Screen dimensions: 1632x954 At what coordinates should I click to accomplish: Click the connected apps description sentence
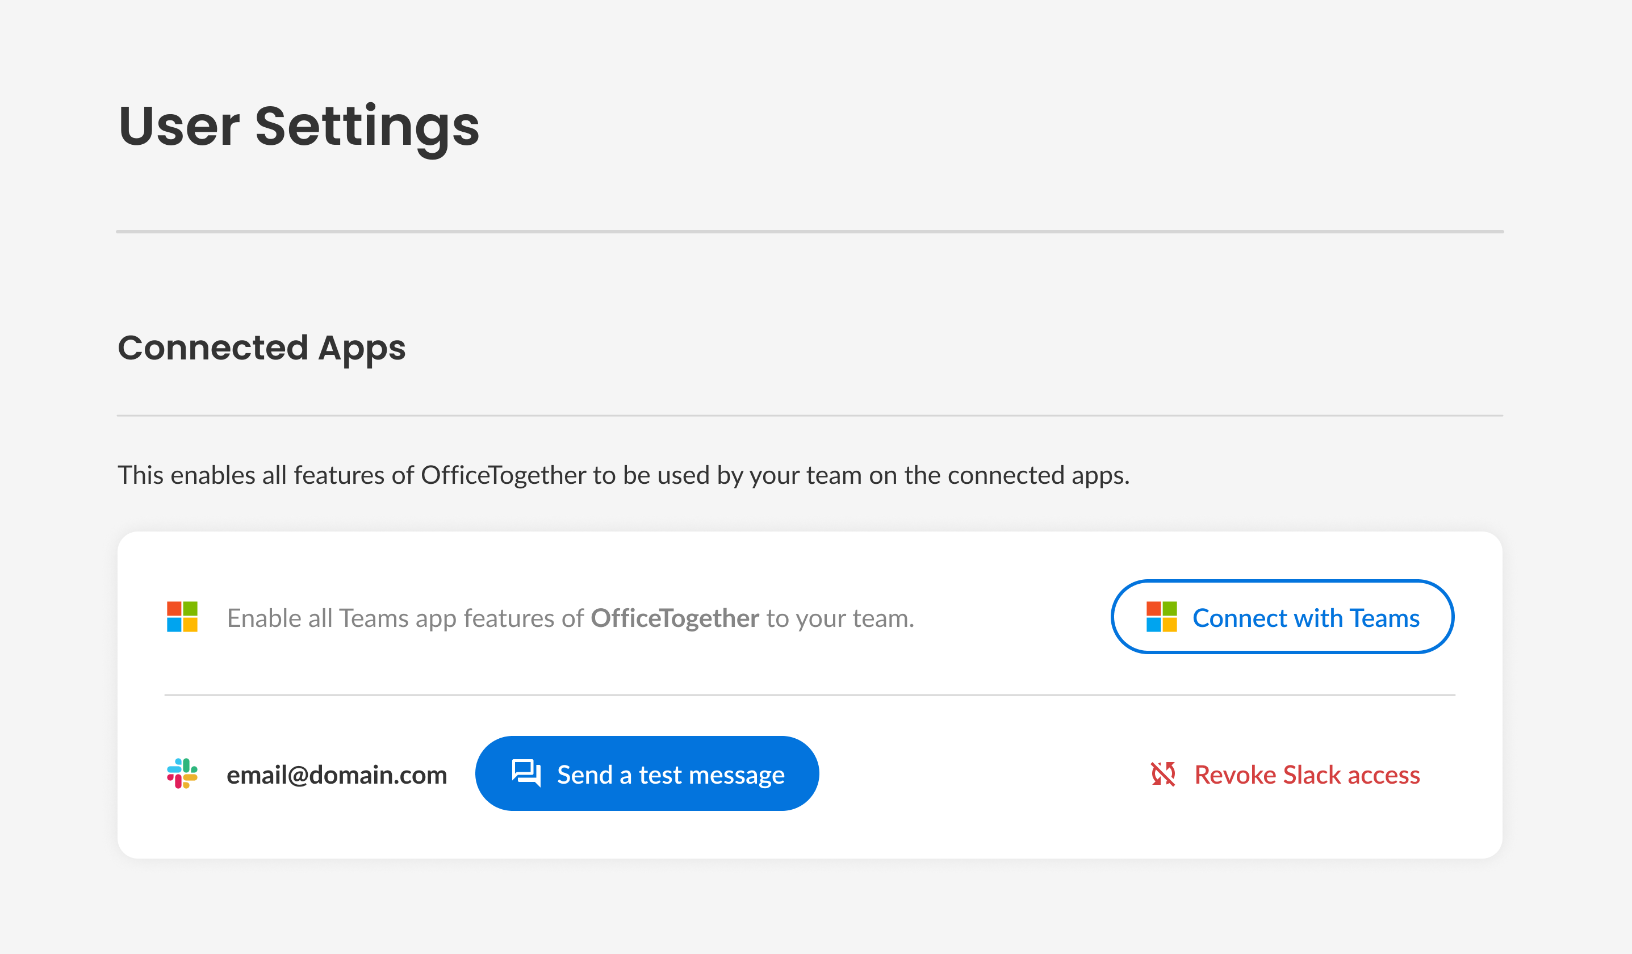pyautogui.click(x=623, y=475)
